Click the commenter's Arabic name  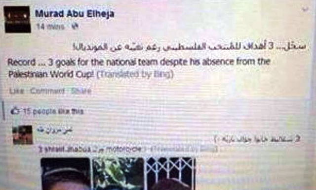(x=54, y=130)
